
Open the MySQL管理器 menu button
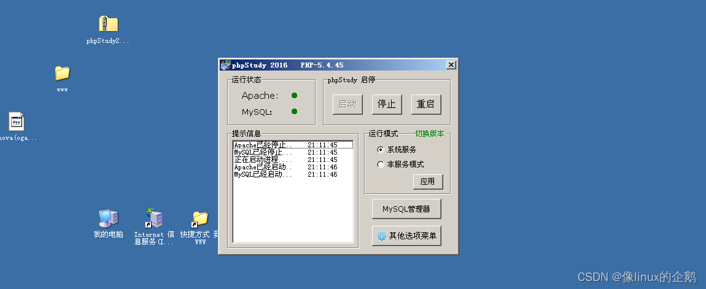tap(406, 209)
